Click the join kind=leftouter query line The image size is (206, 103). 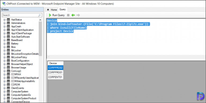tap(98, 24)
